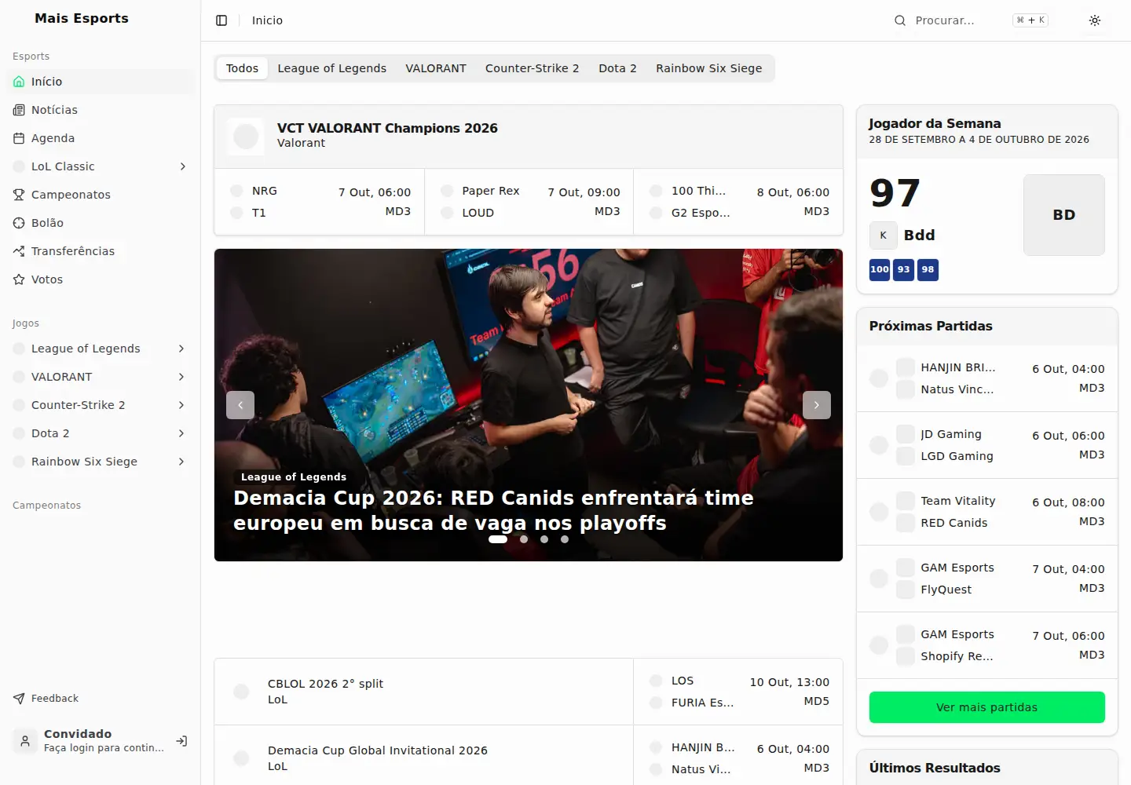The height and width of the screenshot is (785, 1131).
Task: Select the Rainbow Six Siege filter tab
Action: pos(708,68)
